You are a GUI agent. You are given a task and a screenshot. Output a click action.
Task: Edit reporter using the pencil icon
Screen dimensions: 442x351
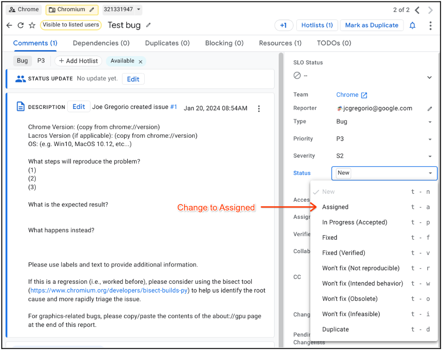point(429,108)
